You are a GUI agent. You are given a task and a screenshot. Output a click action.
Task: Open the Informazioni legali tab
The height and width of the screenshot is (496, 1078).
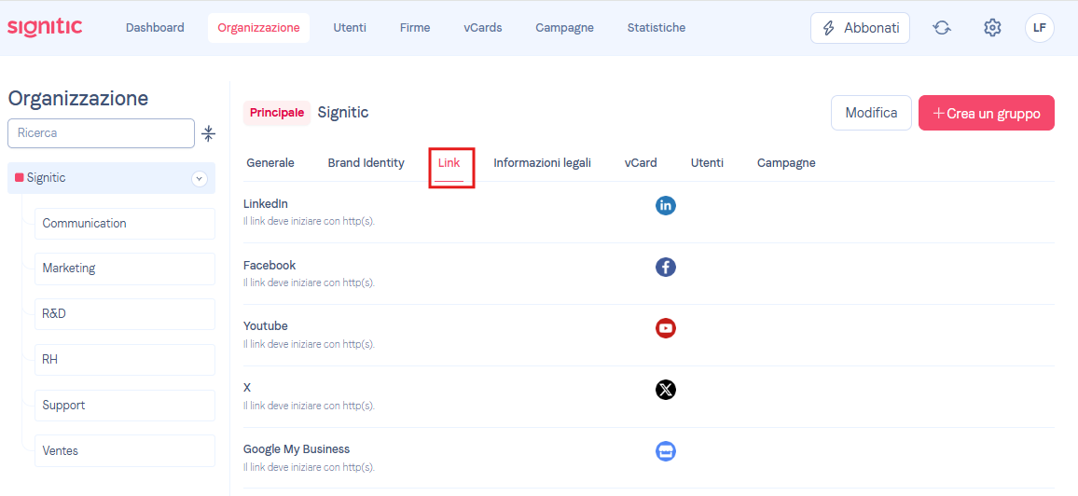tap(543, 163)
